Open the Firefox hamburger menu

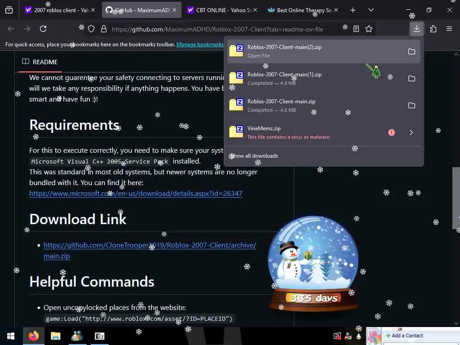click(x=449, y=29)
